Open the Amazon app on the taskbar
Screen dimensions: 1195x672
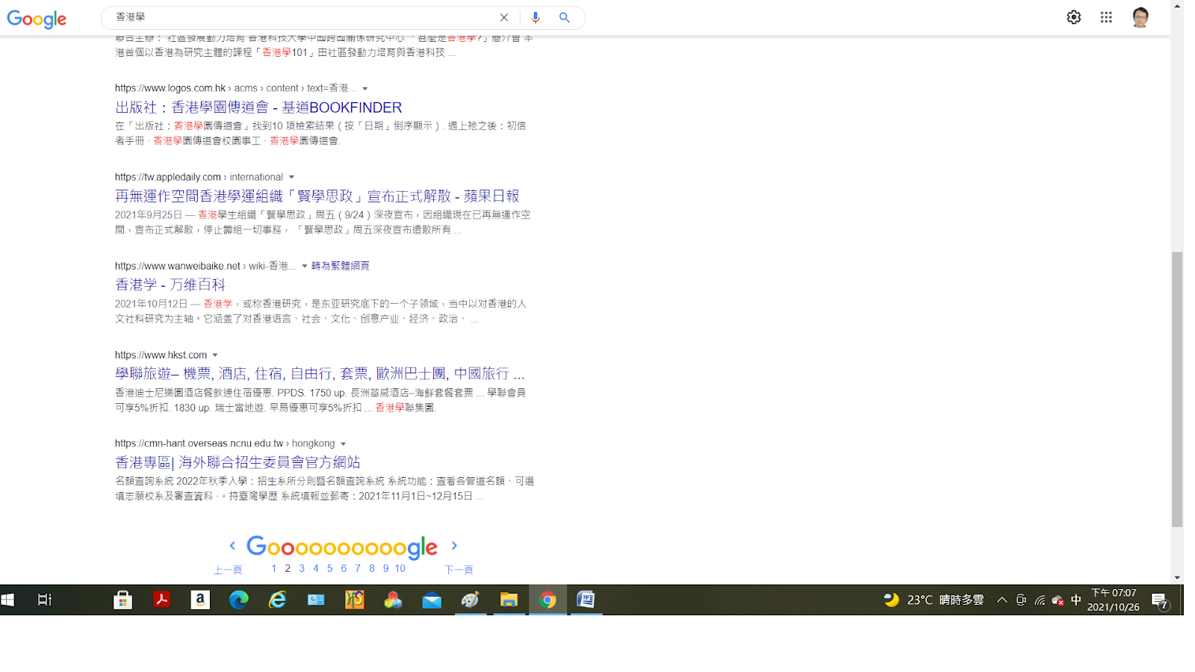pos(200,600)
